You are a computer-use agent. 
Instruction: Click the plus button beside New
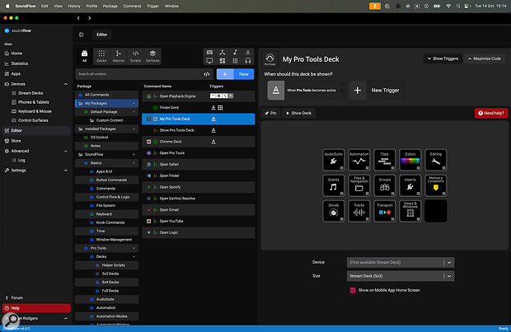pos(225,74)
